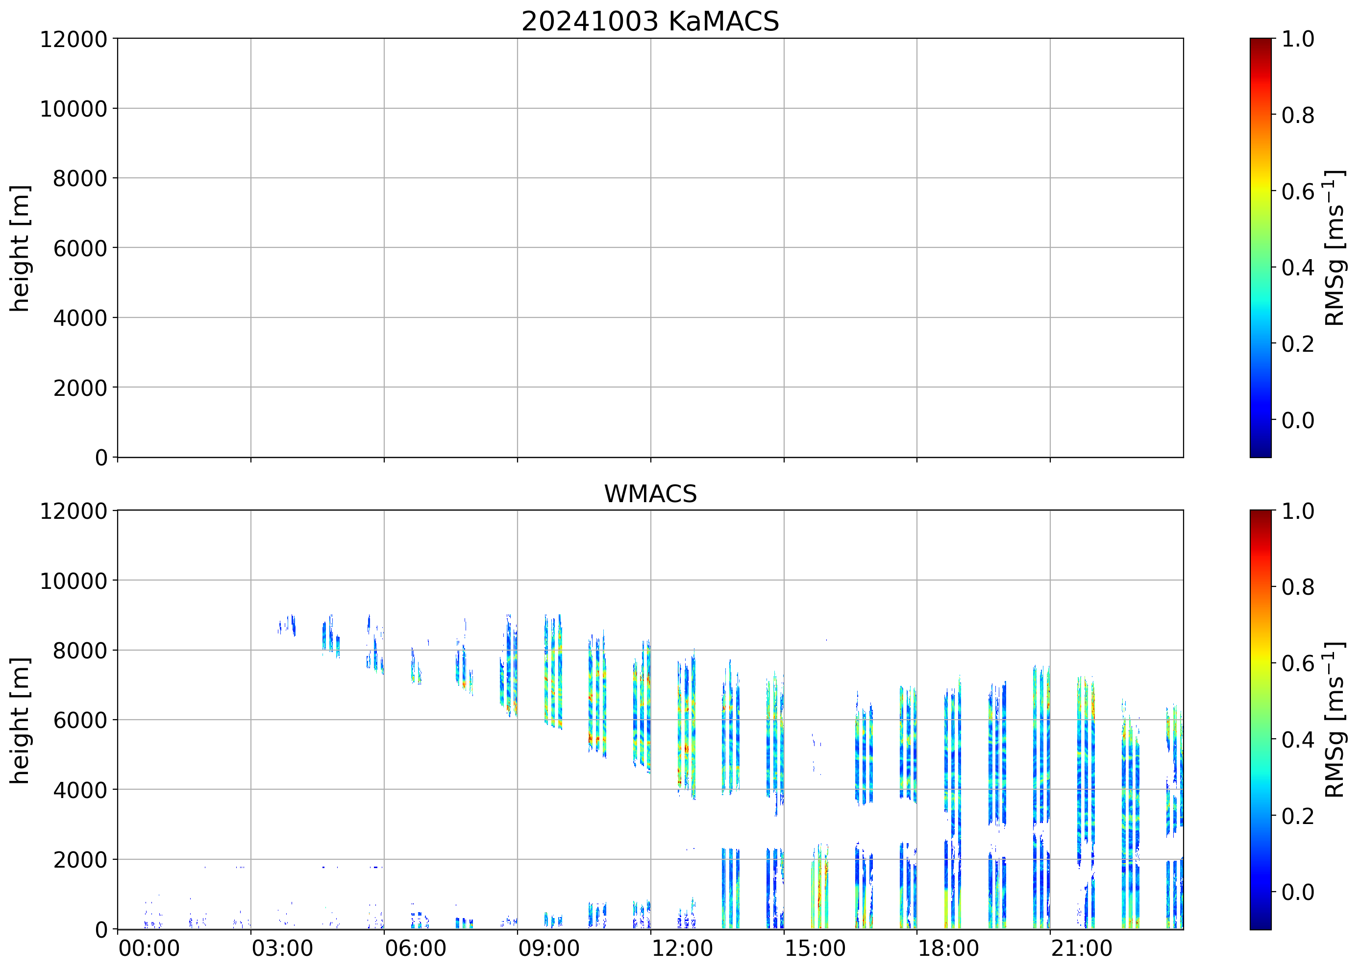
Task: Click the 0.0 label on bottom colorbar
Action: click(x=1298, y=893)
